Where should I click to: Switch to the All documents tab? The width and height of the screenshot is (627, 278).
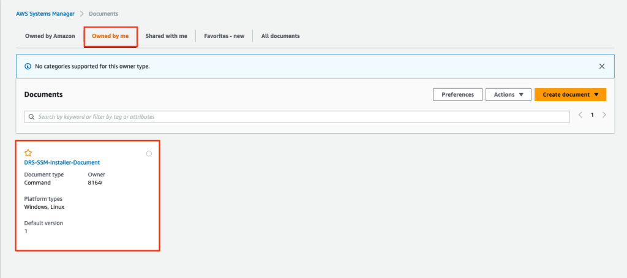[x=280, y=36]
